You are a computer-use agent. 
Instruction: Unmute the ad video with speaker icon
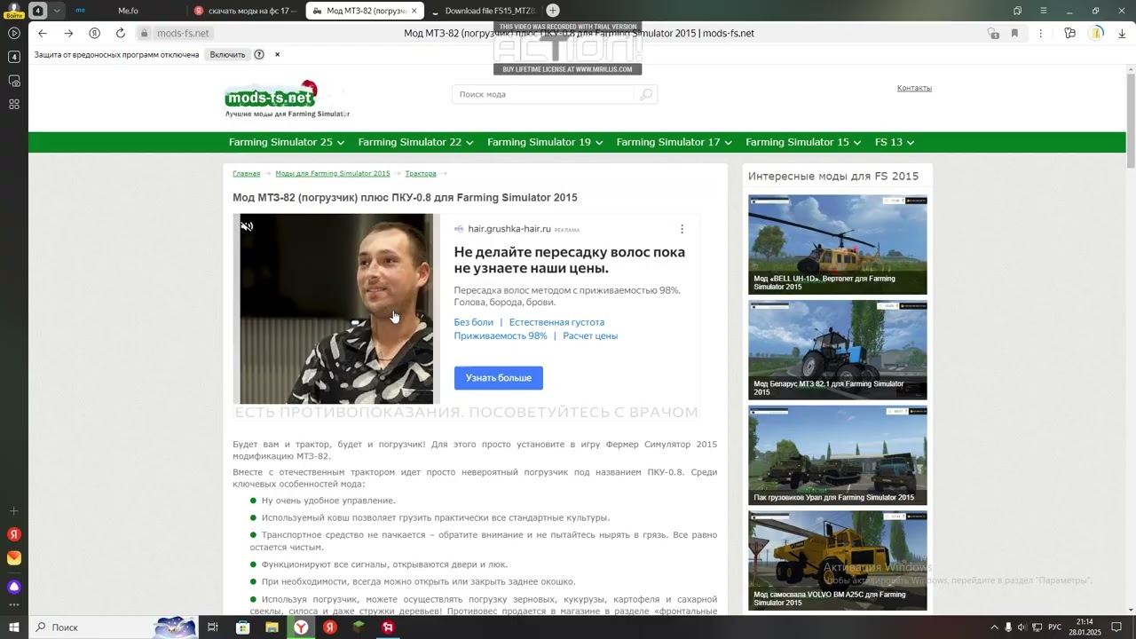point(248,226)
